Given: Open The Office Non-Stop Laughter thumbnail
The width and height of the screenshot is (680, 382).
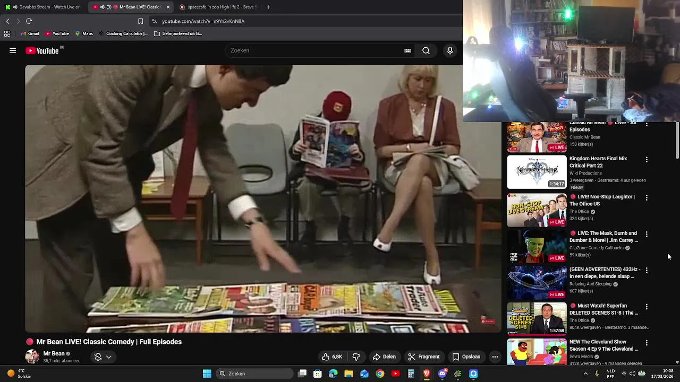Looking at the screenshot, I should [537, 210].
